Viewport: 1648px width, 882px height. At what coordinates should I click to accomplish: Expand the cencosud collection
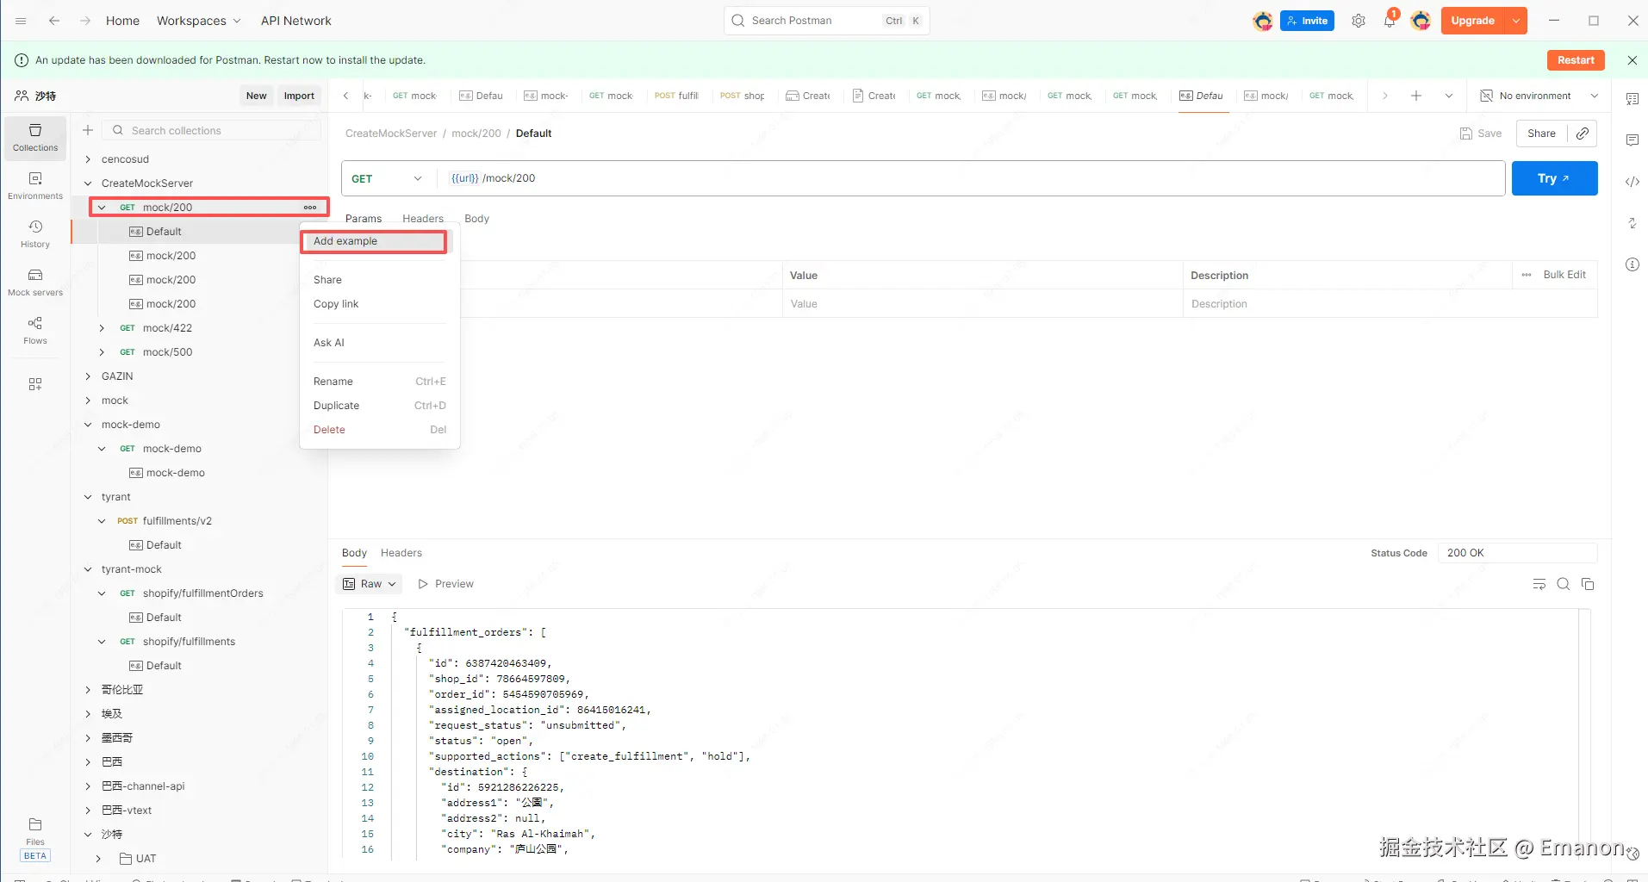(88, 159)
